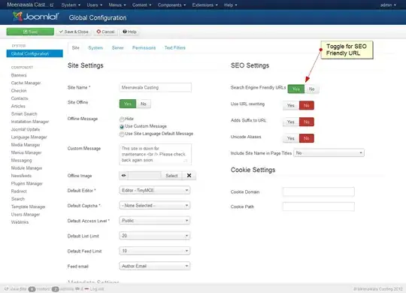Open the Extensions menu

point(205,5)
